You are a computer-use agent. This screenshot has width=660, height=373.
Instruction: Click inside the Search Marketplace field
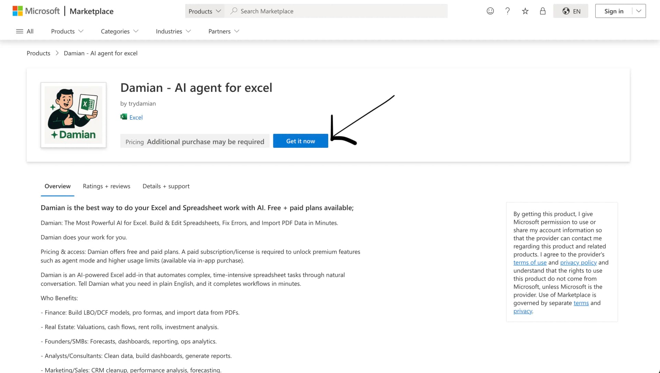(x=309, y=11)
